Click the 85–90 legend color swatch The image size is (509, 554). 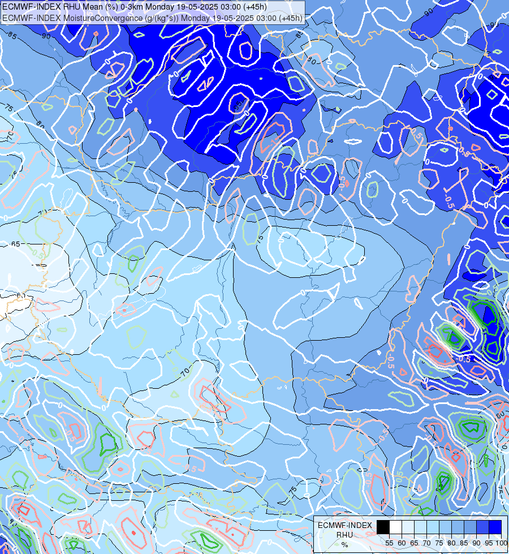coord(470,527)
